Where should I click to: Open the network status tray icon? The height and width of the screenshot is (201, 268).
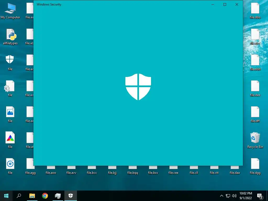pyautogui.click(x=228, y=196)
